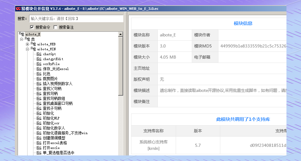This screenshot has width=301, height=161.
Task: Click the search keyword input field
Action: click(x=76, y=19)
